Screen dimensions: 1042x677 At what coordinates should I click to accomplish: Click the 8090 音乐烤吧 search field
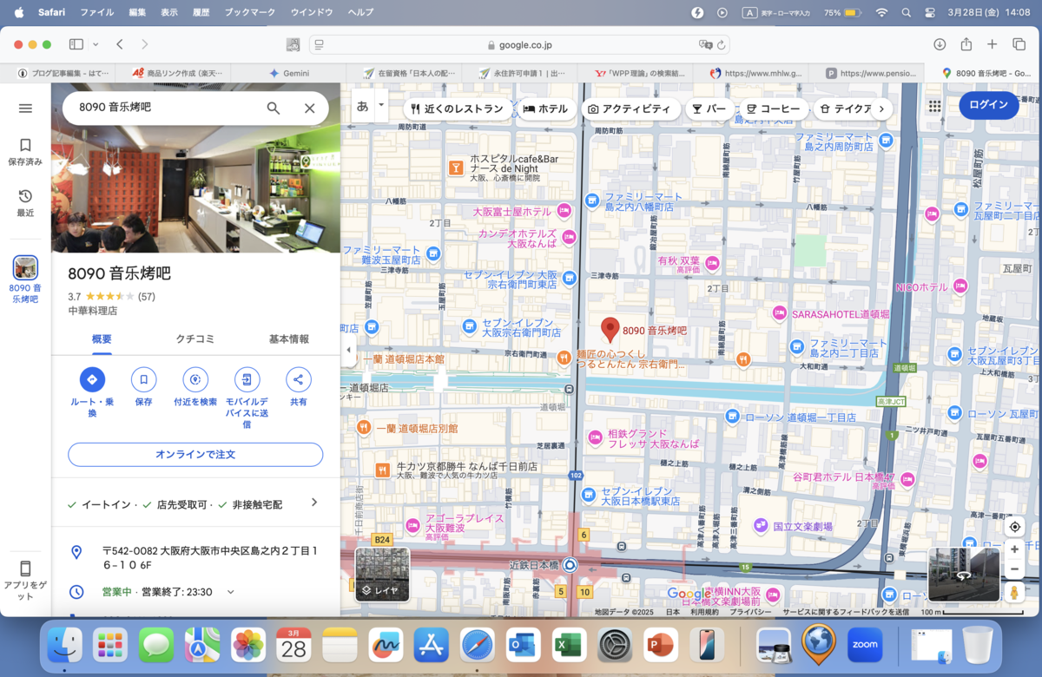click(x=165, y=108)
